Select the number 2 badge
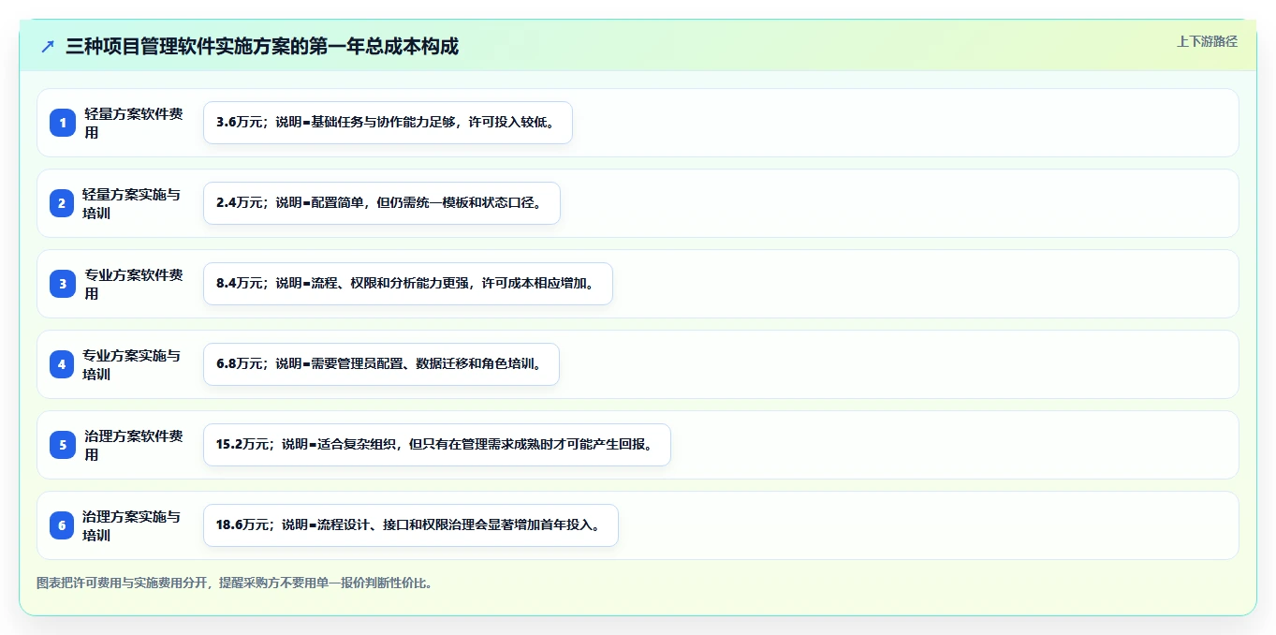 [62, 203]
